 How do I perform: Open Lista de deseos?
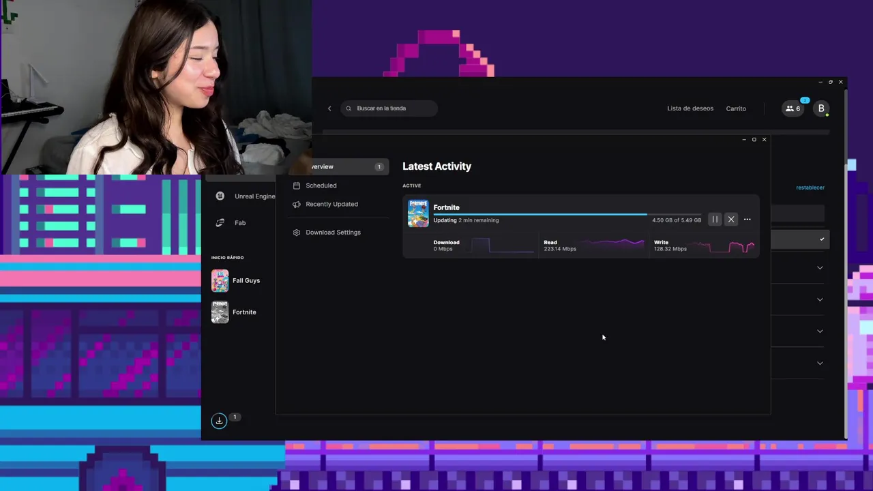point(690,108)
